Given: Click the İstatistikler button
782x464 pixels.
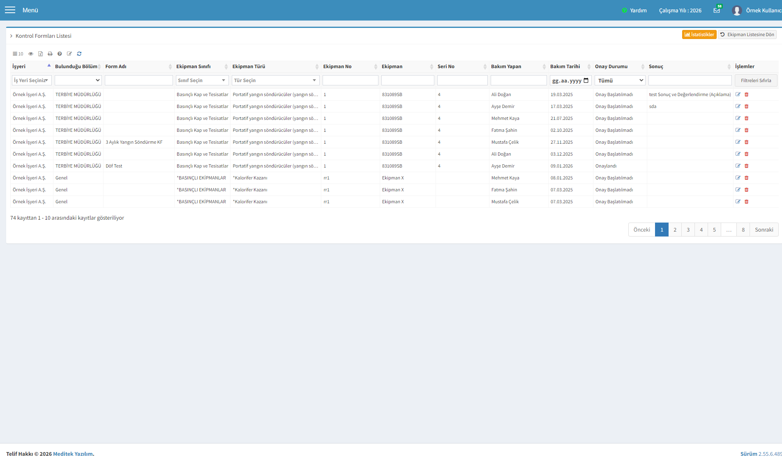Looking at the screenshot, I should 699,34.
